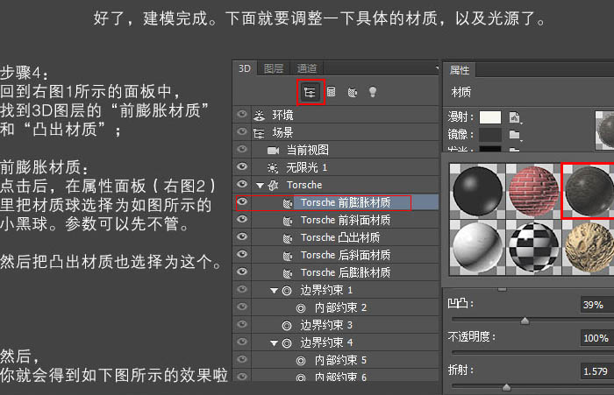Click constraint icon of 边界约束 1

pos(287,291)
